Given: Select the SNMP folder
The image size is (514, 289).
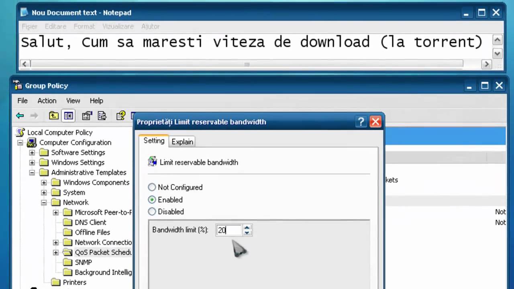Looking at the screenshot, I should (83, 262).
